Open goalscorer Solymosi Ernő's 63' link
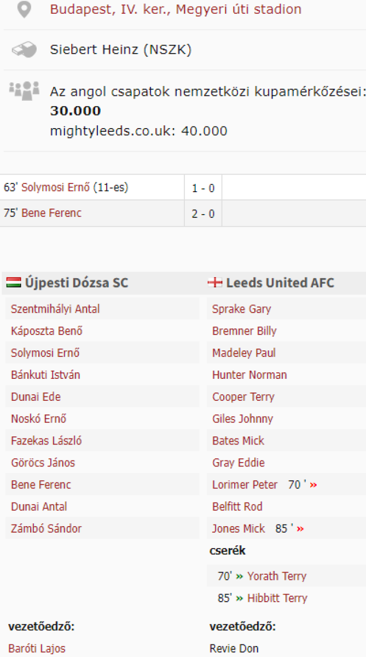This screenshot has width=366, height=657. tap(57, 188)
